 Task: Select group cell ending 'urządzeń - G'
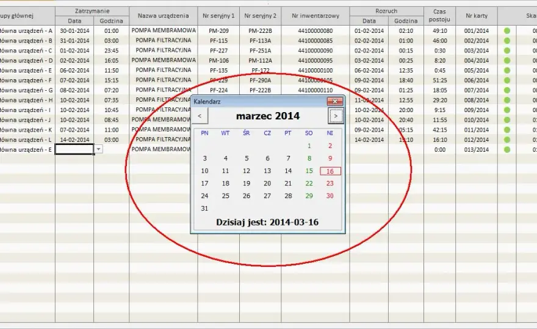tap(27, 90)
